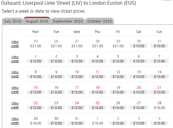Image resolution: width=173 pixels, height=128 pixels.
Task: Open view week link for July 25 row
Action: tap(15, 44)
